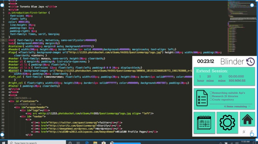Screen dimensions: 258x144
Task: Click the "#header" CSS selector
Action: tap(14, 49)
